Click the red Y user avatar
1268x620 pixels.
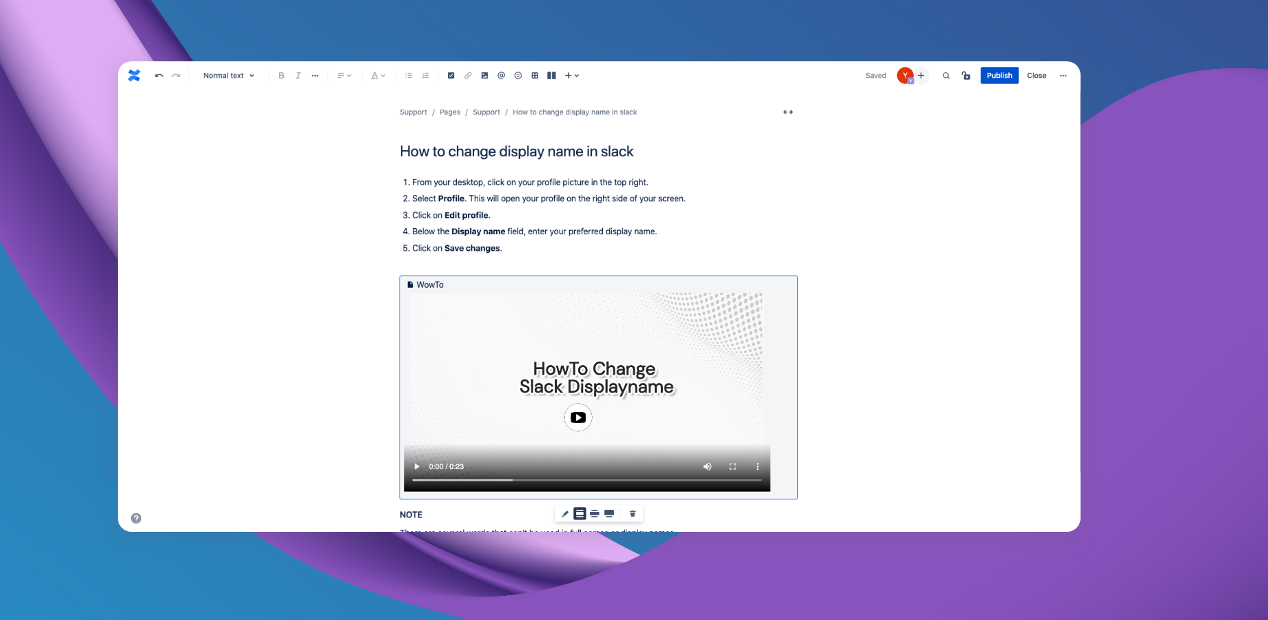click(x=905, y=76)
